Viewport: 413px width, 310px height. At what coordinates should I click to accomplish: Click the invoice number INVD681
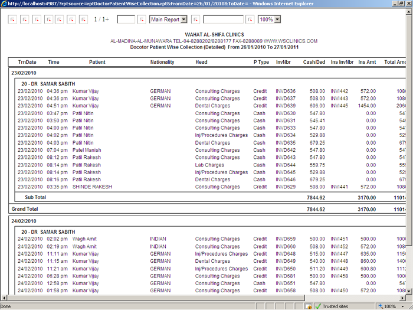click(x=286, y=276)
